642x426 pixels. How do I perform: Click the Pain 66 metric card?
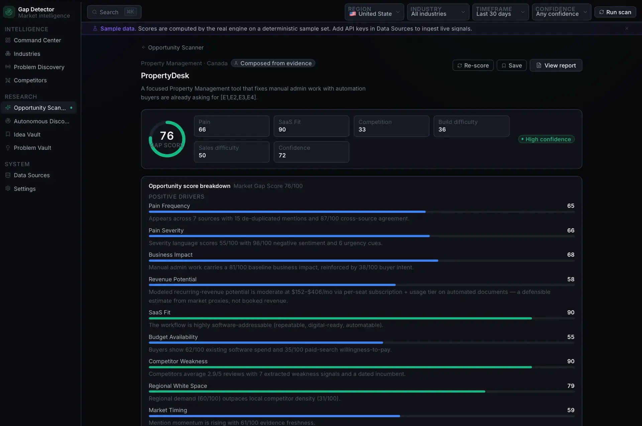(x=231, y=126)
